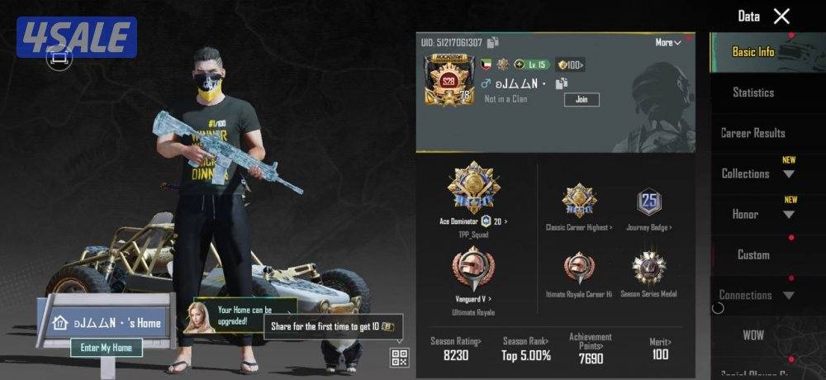View the Journey Badge 25 icon

648,202
